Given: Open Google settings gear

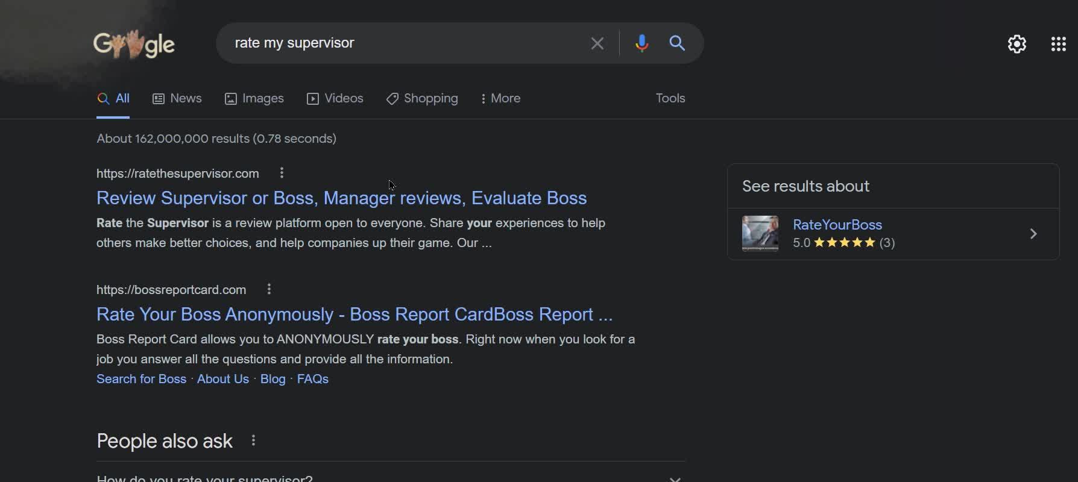Looking at the screenshot, I should click(x=1017, y=44).
